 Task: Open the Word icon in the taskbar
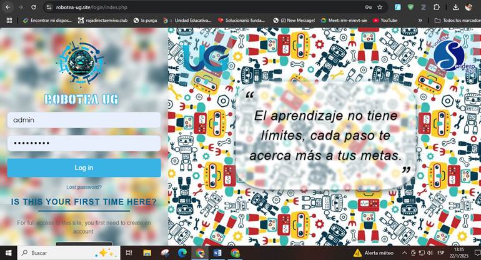click(x=217, y=253)
